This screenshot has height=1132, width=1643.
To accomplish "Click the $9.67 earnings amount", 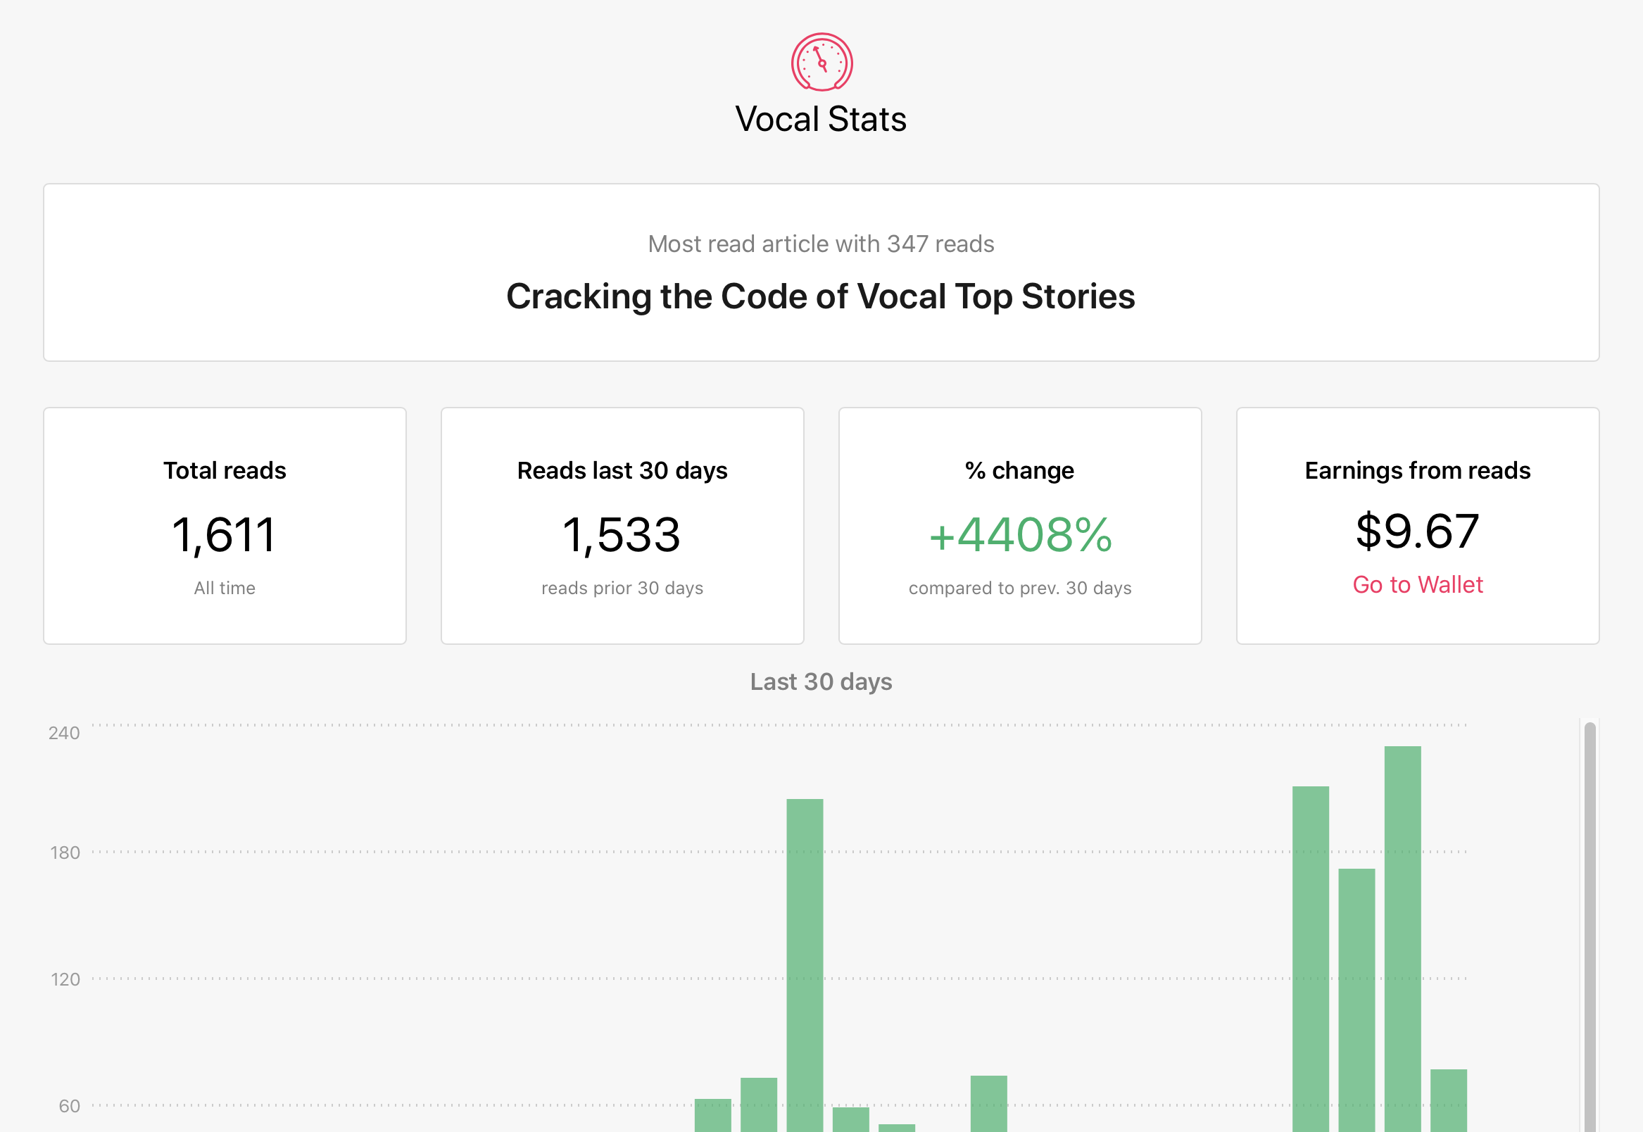I will click(x=1417, y=532).
